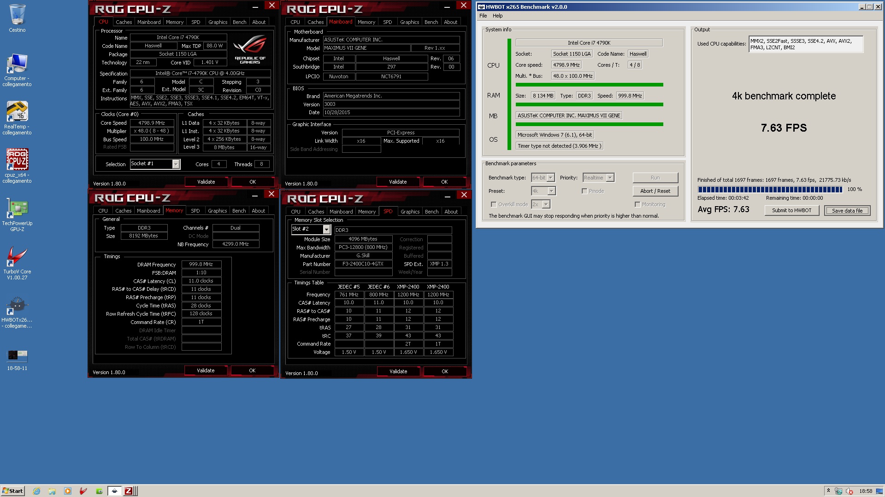Open Windows Media Player taskbar icon

coord(68,491)
